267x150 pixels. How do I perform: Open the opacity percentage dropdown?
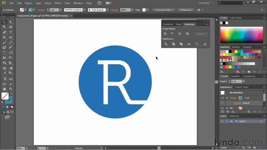point(132,10)
